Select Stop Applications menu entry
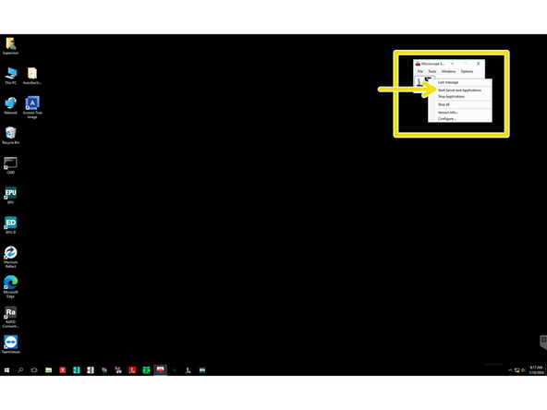Viewport: 547px width, 410px height. pyautogui.click(x=460, y=97)
